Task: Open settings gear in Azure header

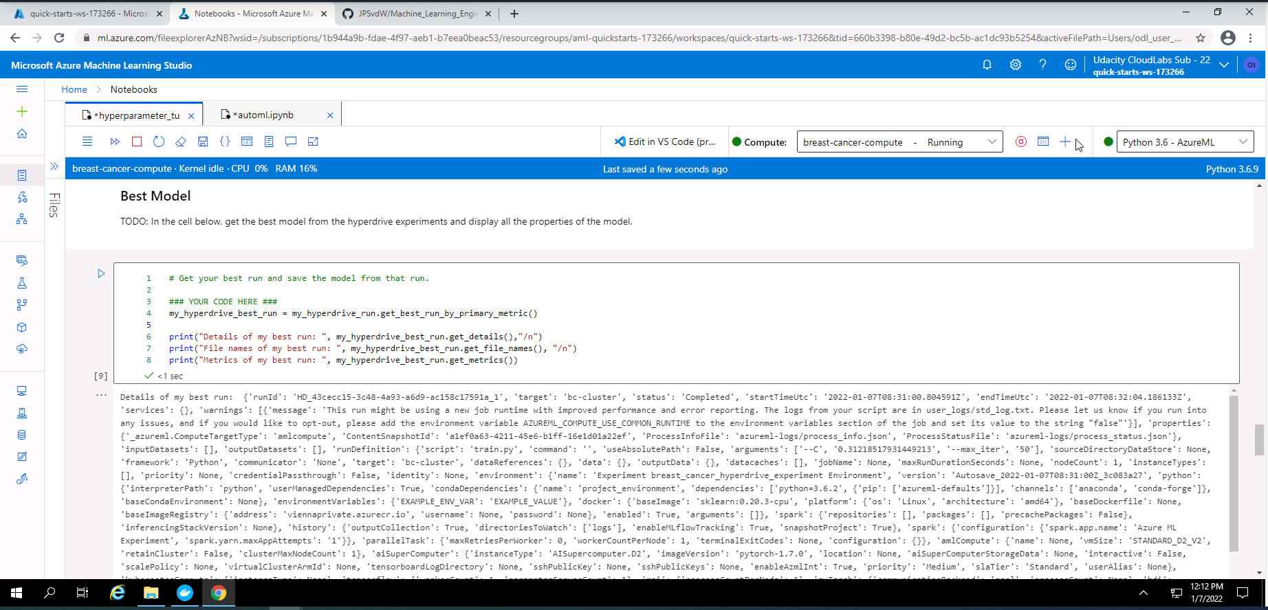Action: [1016, 65]
